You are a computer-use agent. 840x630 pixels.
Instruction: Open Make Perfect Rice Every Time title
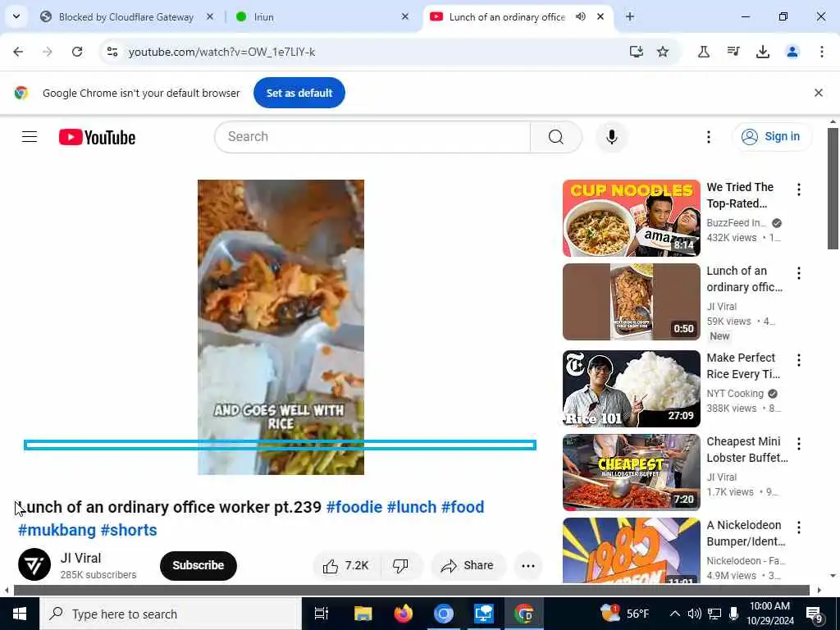(742, 365)
